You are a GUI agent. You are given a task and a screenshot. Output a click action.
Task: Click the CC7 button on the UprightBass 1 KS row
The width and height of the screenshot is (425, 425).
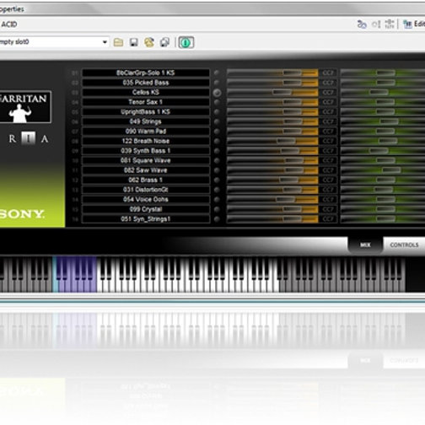(x=328, y=112)
